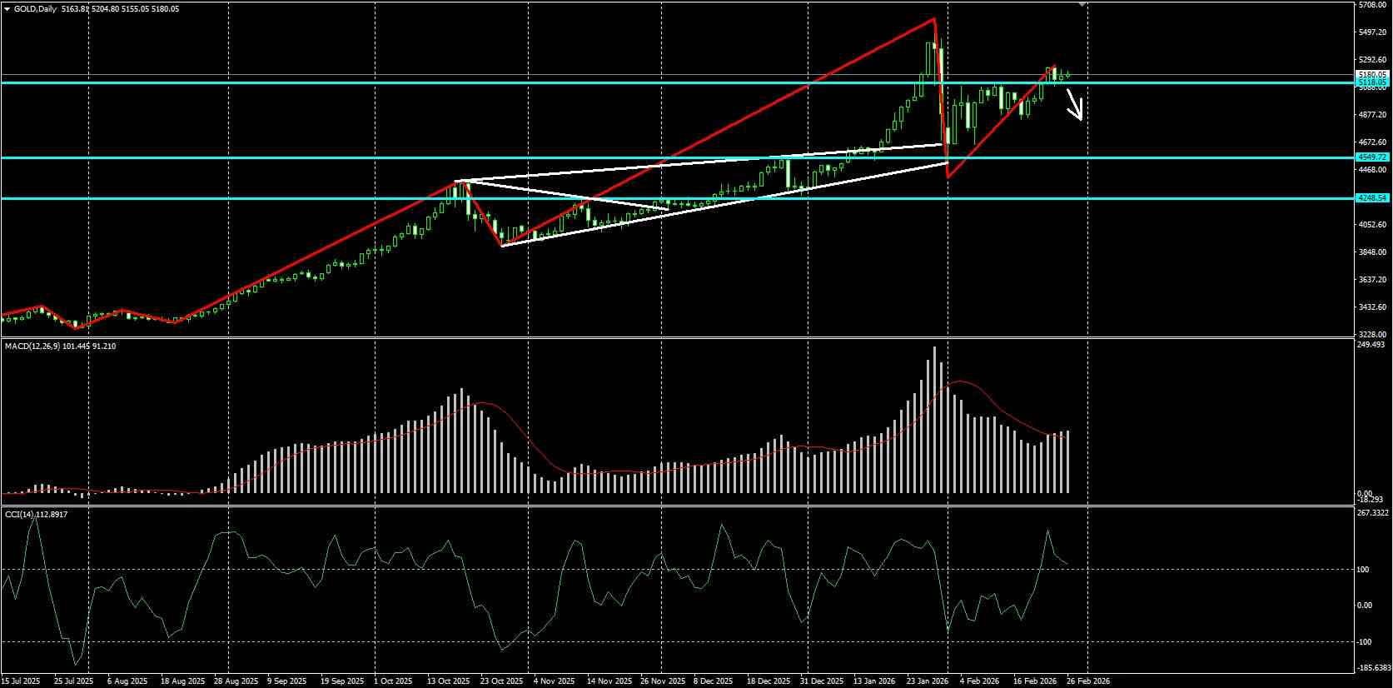This screenshot has height=688, width=1393.
Task: Click the 15 Jul 2025 date label
Action: click(x=21, y=681)
